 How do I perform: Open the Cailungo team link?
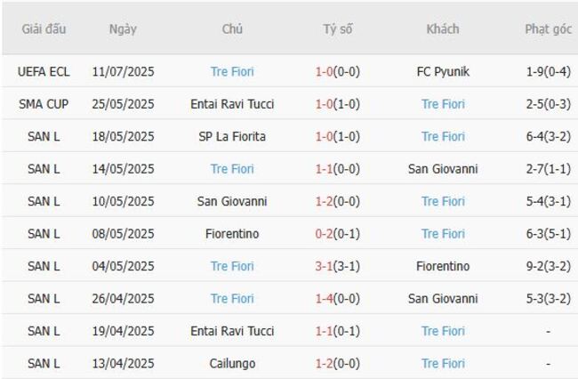[232, 364]
